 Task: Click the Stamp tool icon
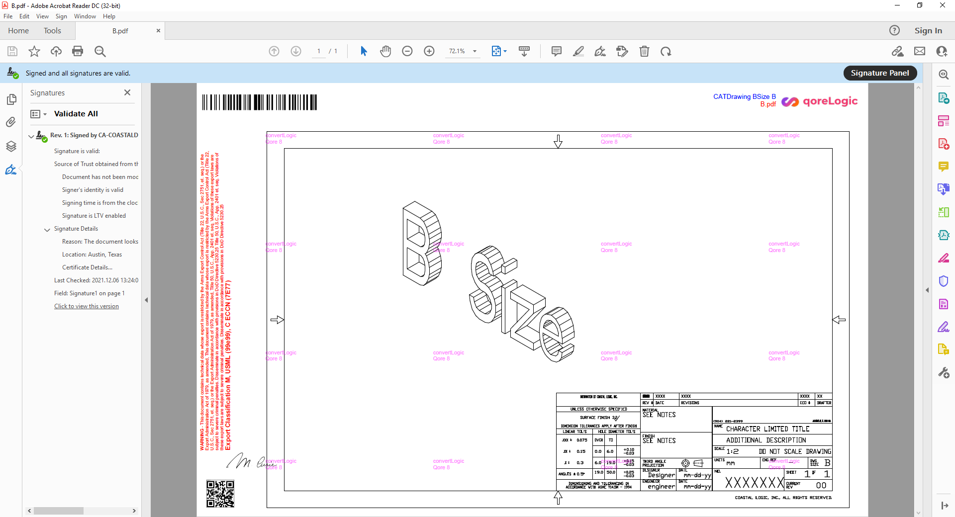[x=622, y=51]
